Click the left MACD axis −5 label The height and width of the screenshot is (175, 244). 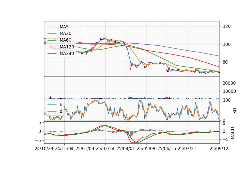coord(38,140)
